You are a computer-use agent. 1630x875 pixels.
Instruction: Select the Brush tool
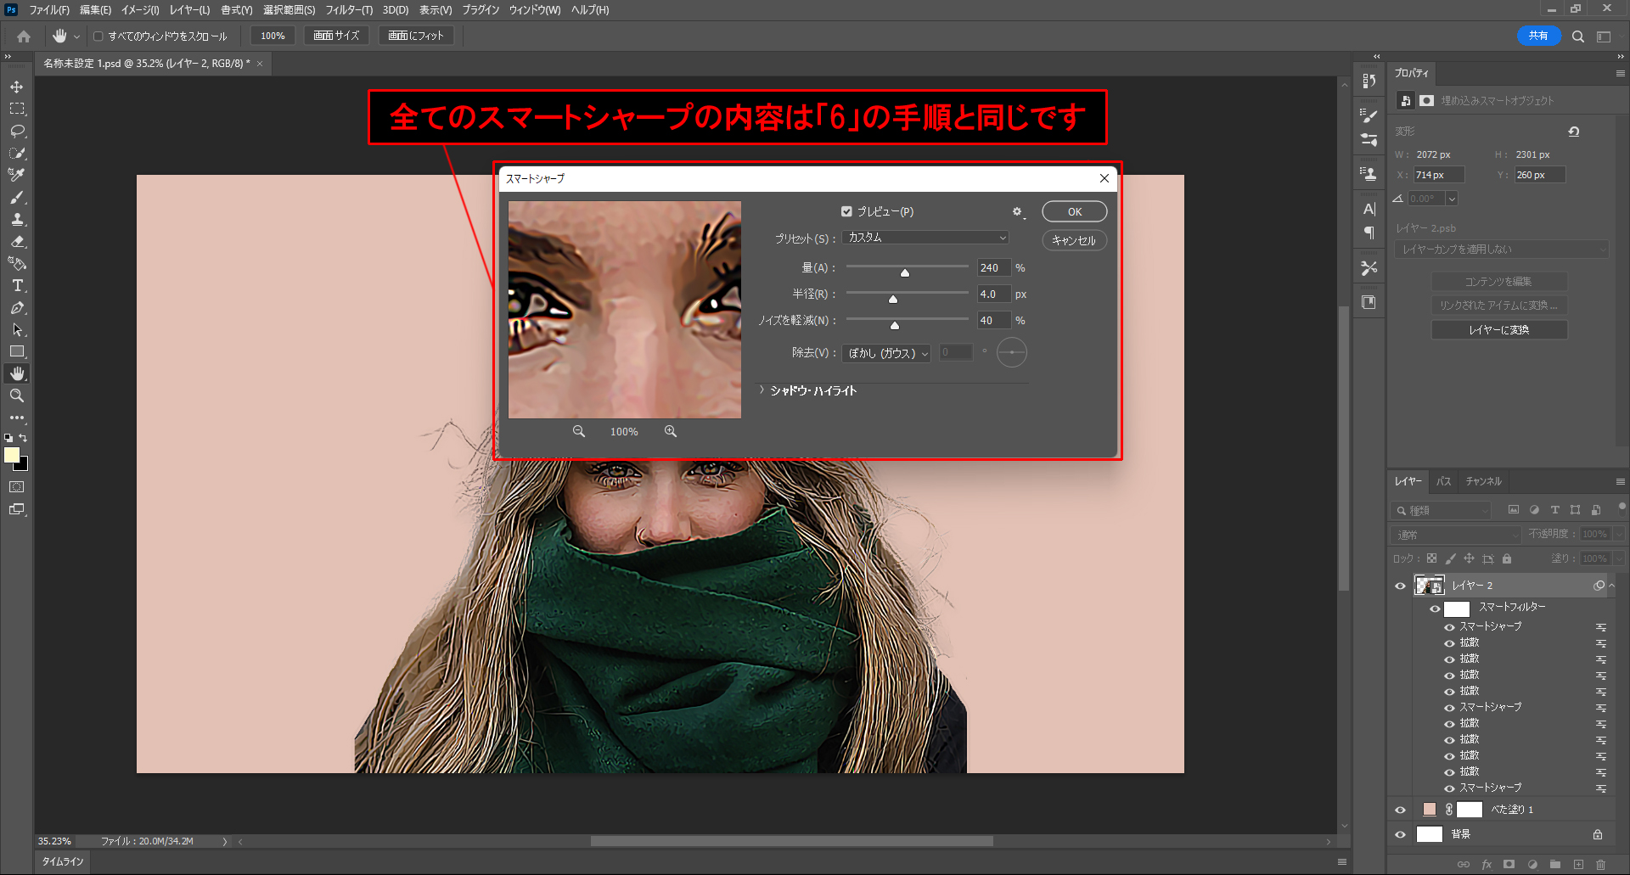click(x=17, y=197)
